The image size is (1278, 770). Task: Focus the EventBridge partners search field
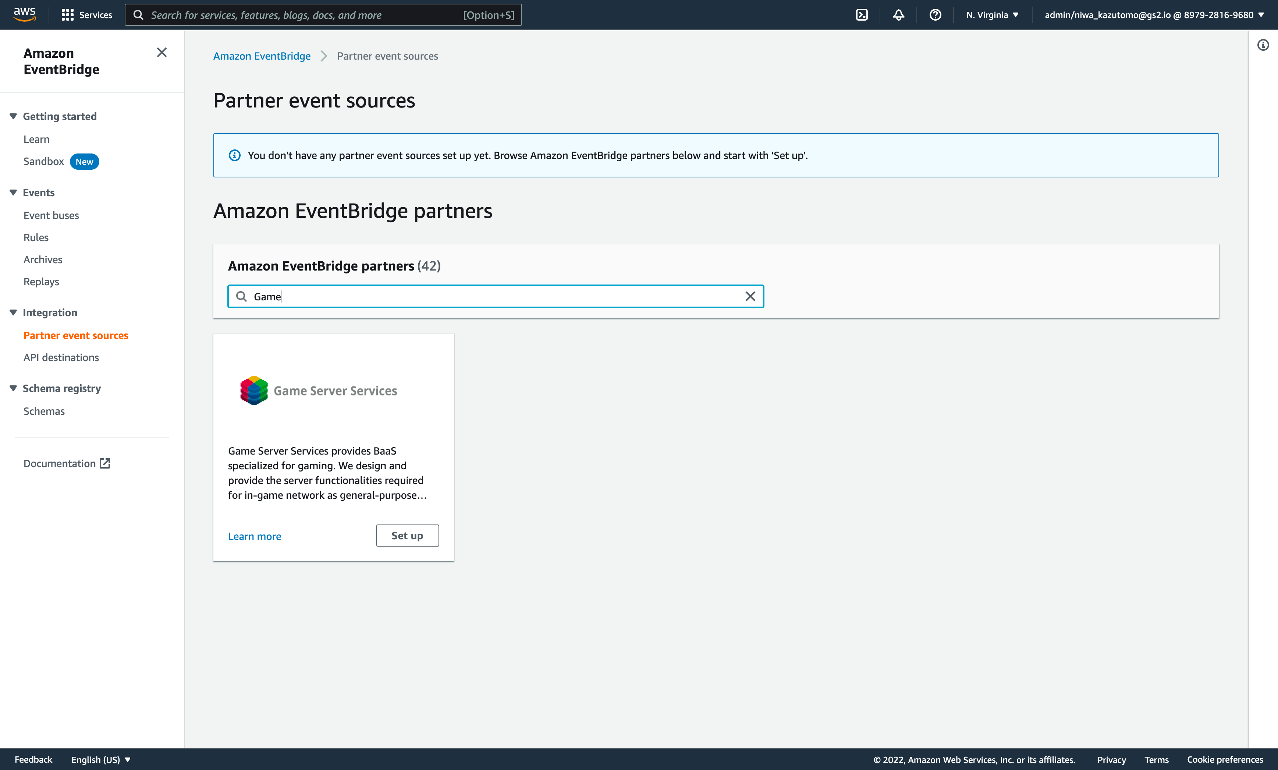(x=496, y=296)
